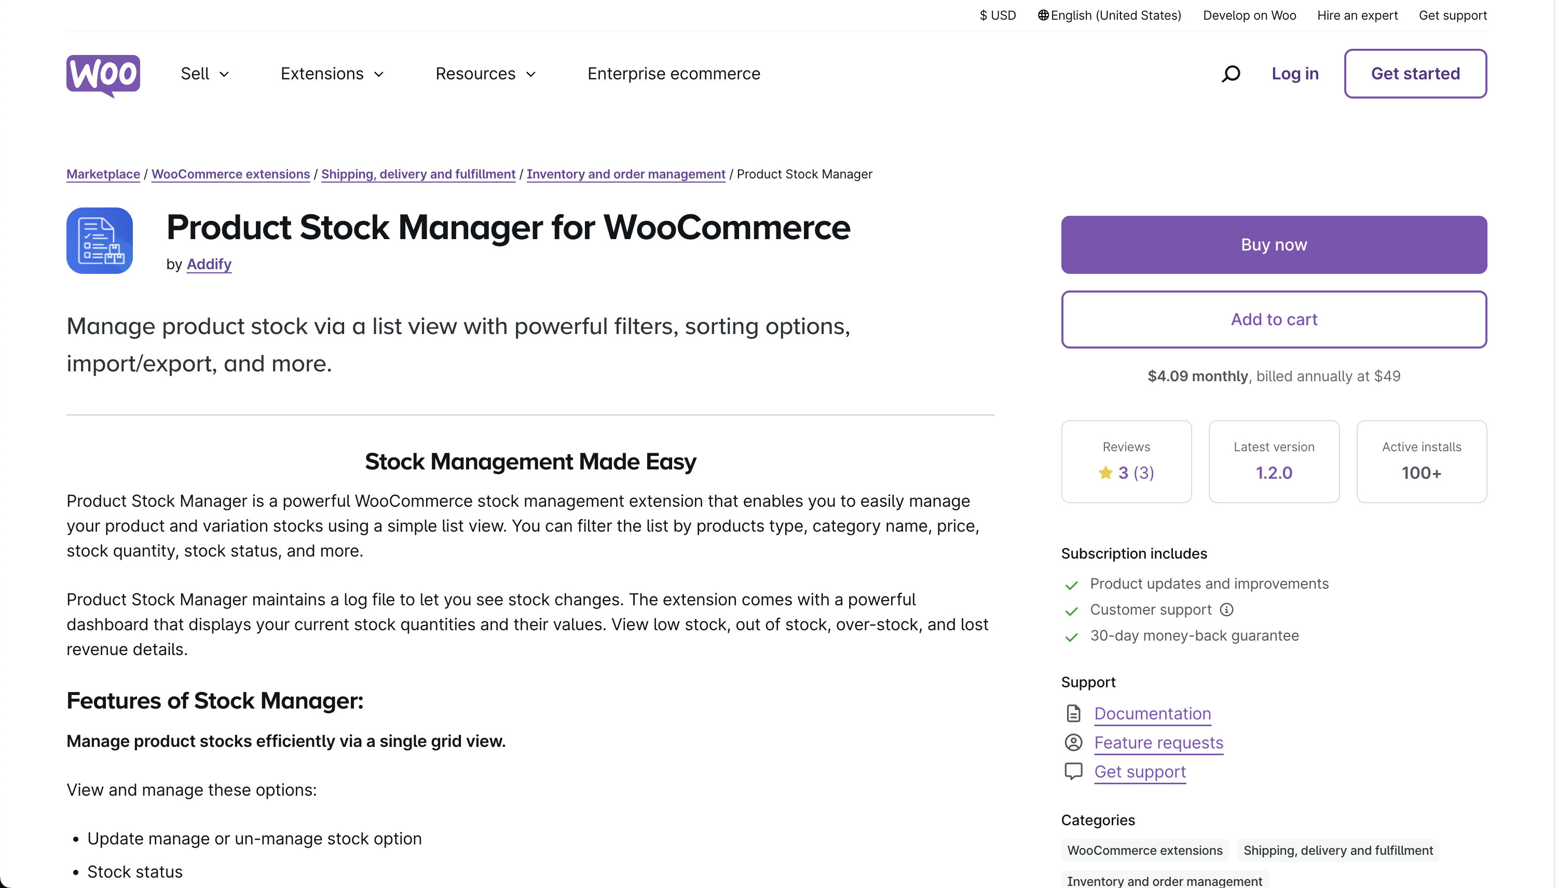
Task: Add the extension to cart
Action: click(x=1274, y=319)
